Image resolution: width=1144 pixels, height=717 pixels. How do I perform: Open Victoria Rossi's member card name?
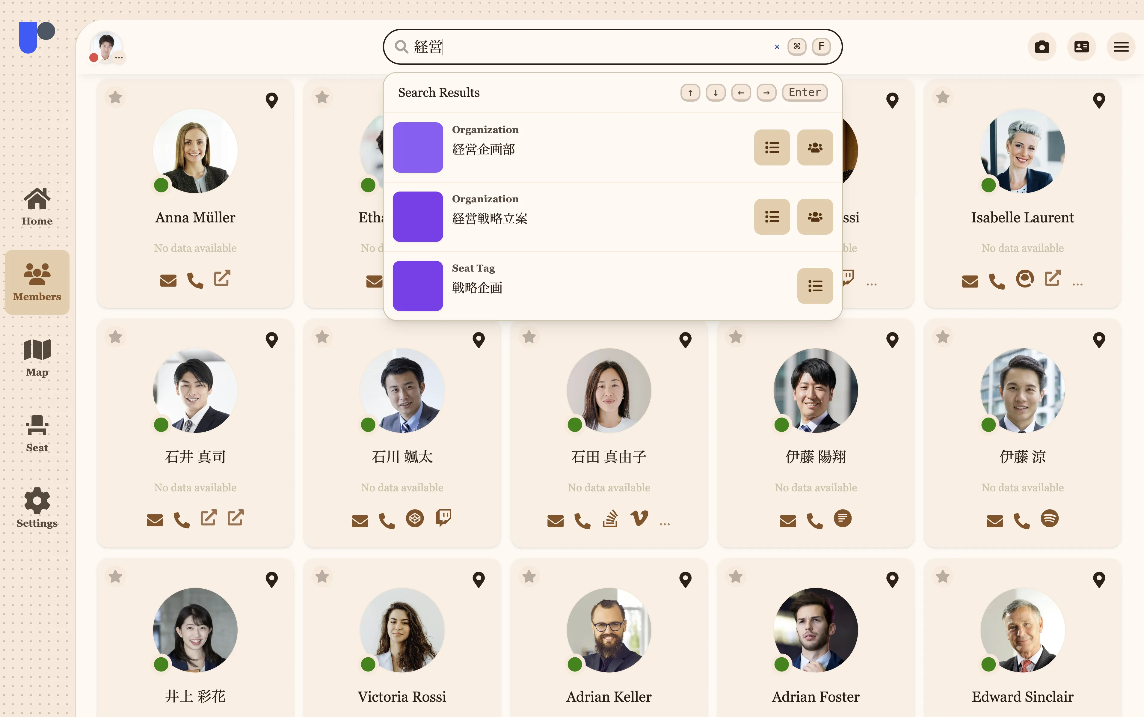point(402,697)
